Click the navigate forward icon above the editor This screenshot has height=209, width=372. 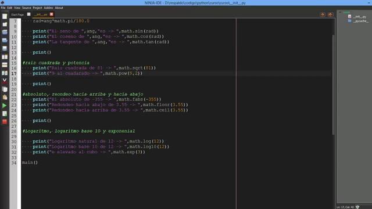pyautogui.click(x=330, y=15)
